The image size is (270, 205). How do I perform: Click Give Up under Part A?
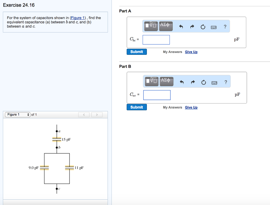click(x=191, y=52)
